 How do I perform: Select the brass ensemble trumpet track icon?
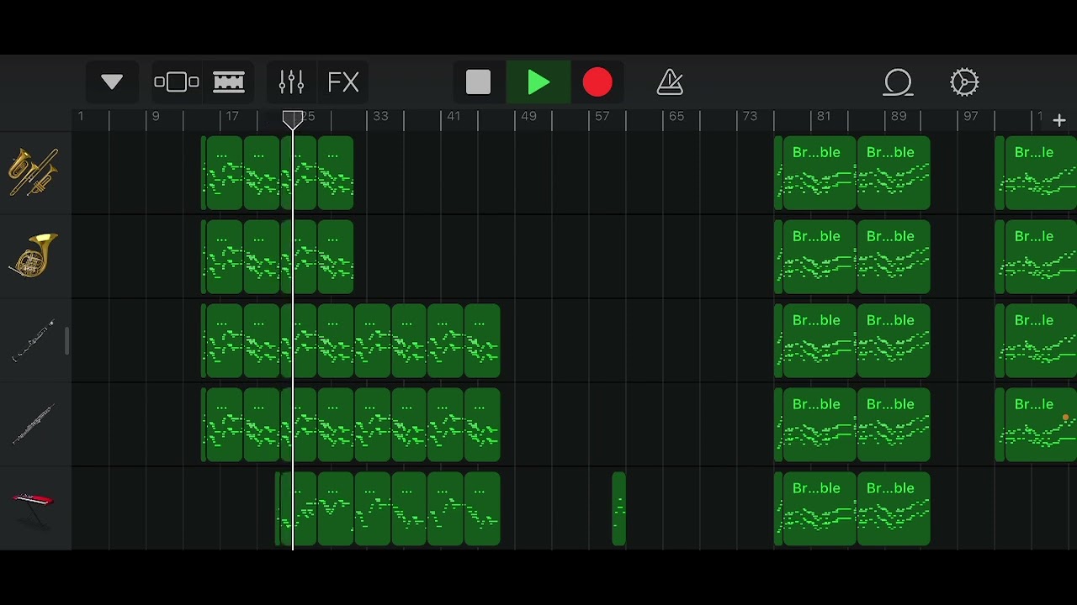point(34,171)
